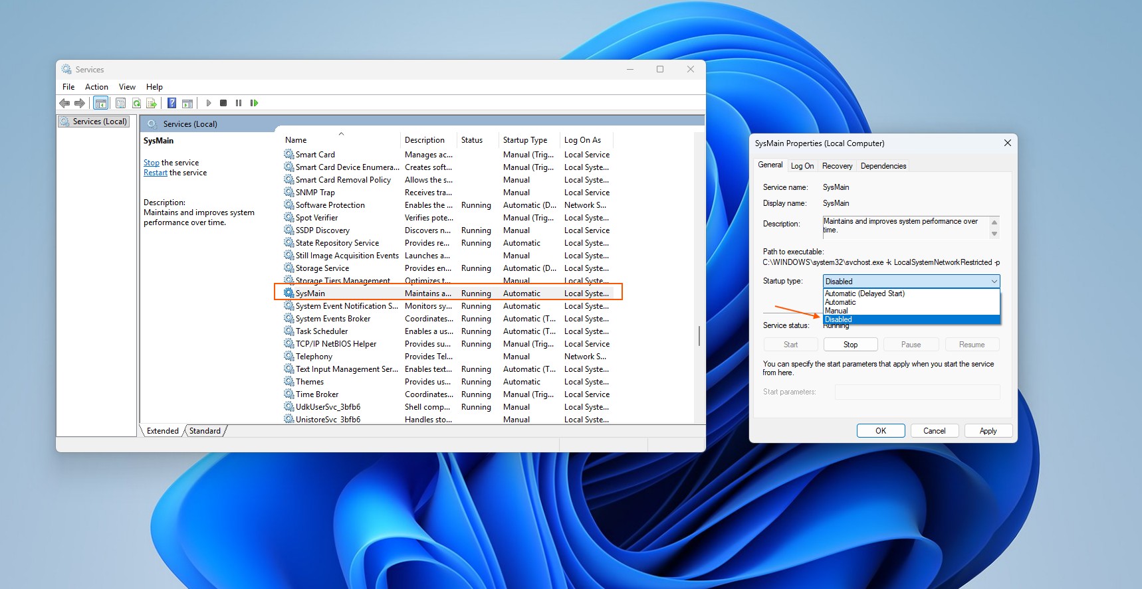The height and width of the screenshot is (589, 1142).
Task: Click the Pause Service toolbar icon
Action: [239, 103]
